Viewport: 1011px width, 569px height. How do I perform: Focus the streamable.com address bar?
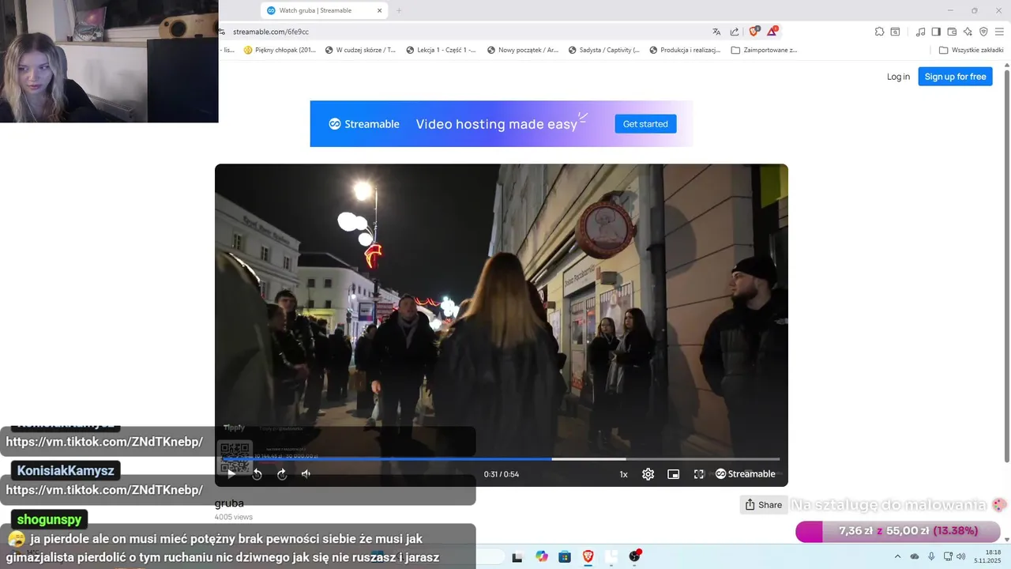(x=466, y=32)
